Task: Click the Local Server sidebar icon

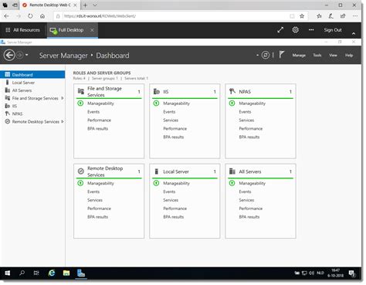Action: (7, 83)
